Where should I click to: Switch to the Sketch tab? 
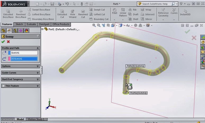click(19, 24)
